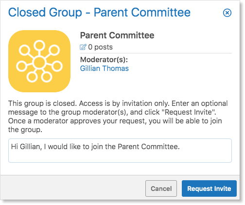
Task: Place cursor after 'Parent Committee.' in the message
Action: [x=180, y=147]
